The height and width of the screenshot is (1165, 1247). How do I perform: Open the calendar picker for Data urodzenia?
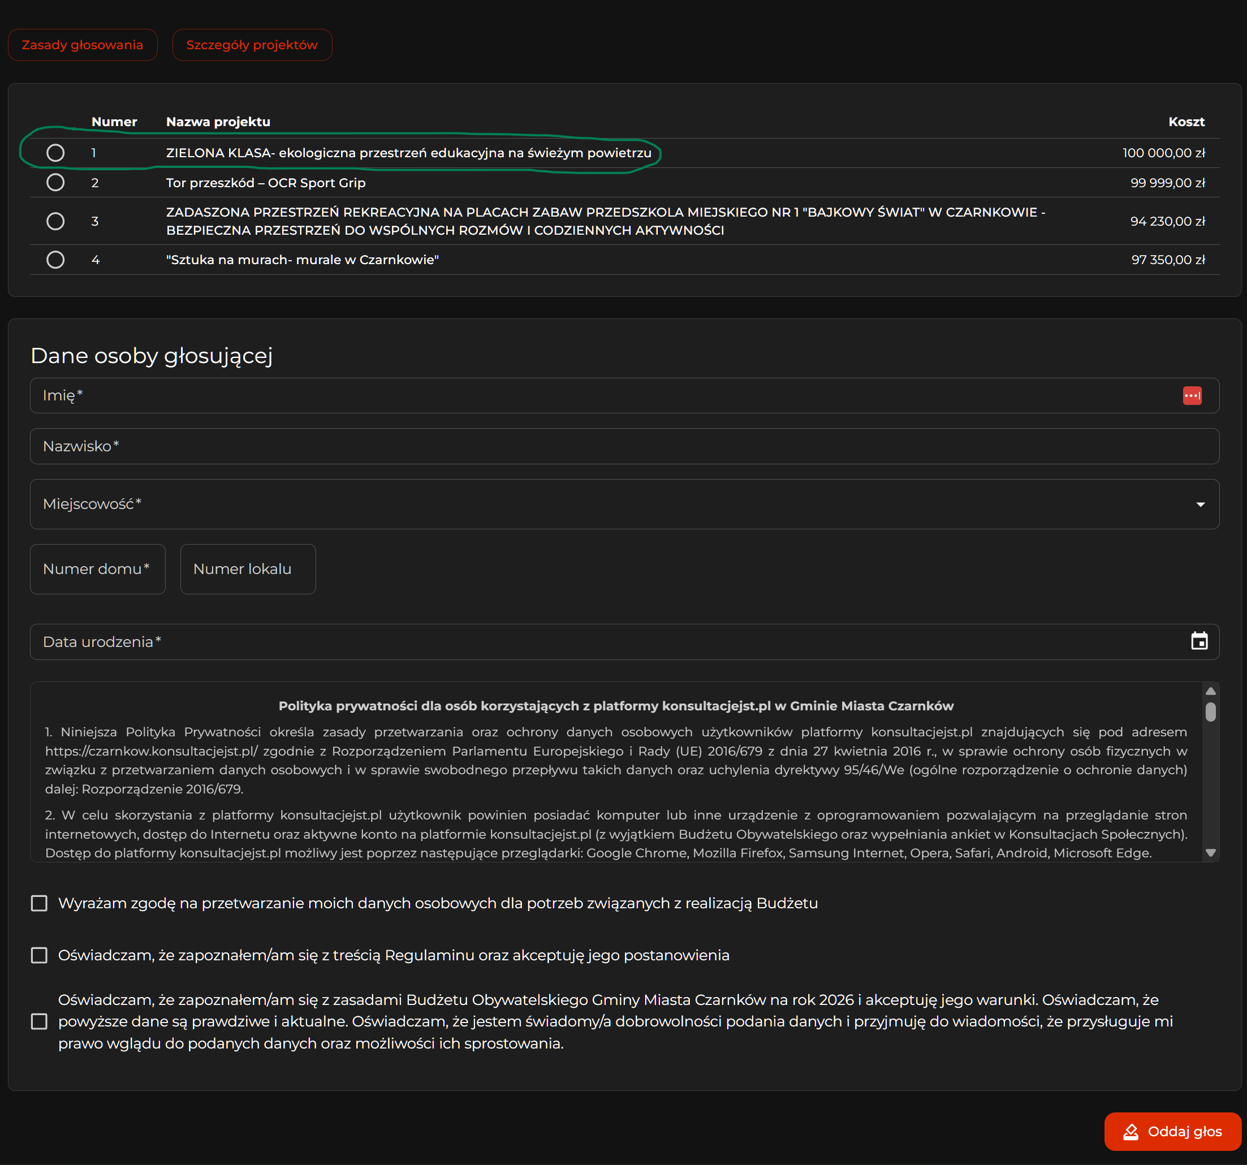point(1199,641)
